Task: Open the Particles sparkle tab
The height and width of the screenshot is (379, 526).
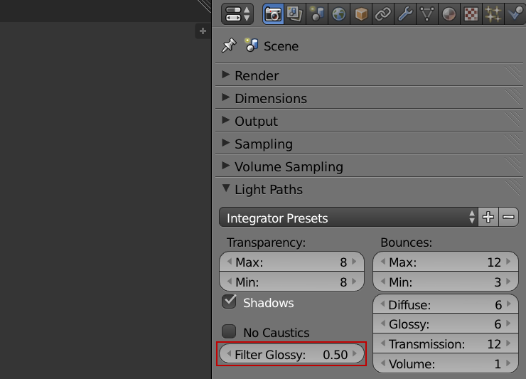Action: coord(493,14)
